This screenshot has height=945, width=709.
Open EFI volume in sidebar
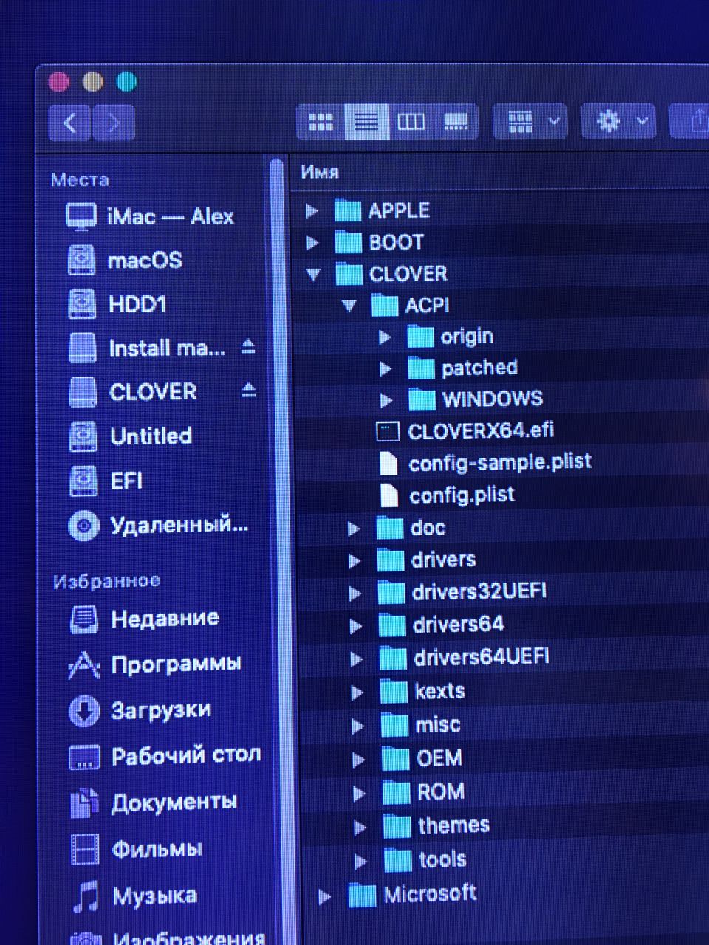click(x=106, y=481)
